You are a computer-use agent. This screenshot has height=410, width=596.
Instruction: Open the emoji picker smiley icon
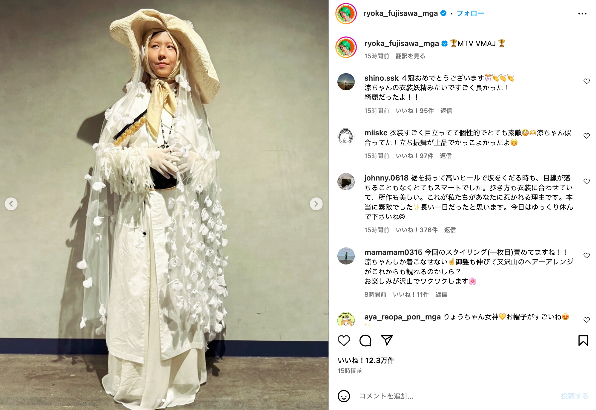pyautogui.click(x=344, y=396)
